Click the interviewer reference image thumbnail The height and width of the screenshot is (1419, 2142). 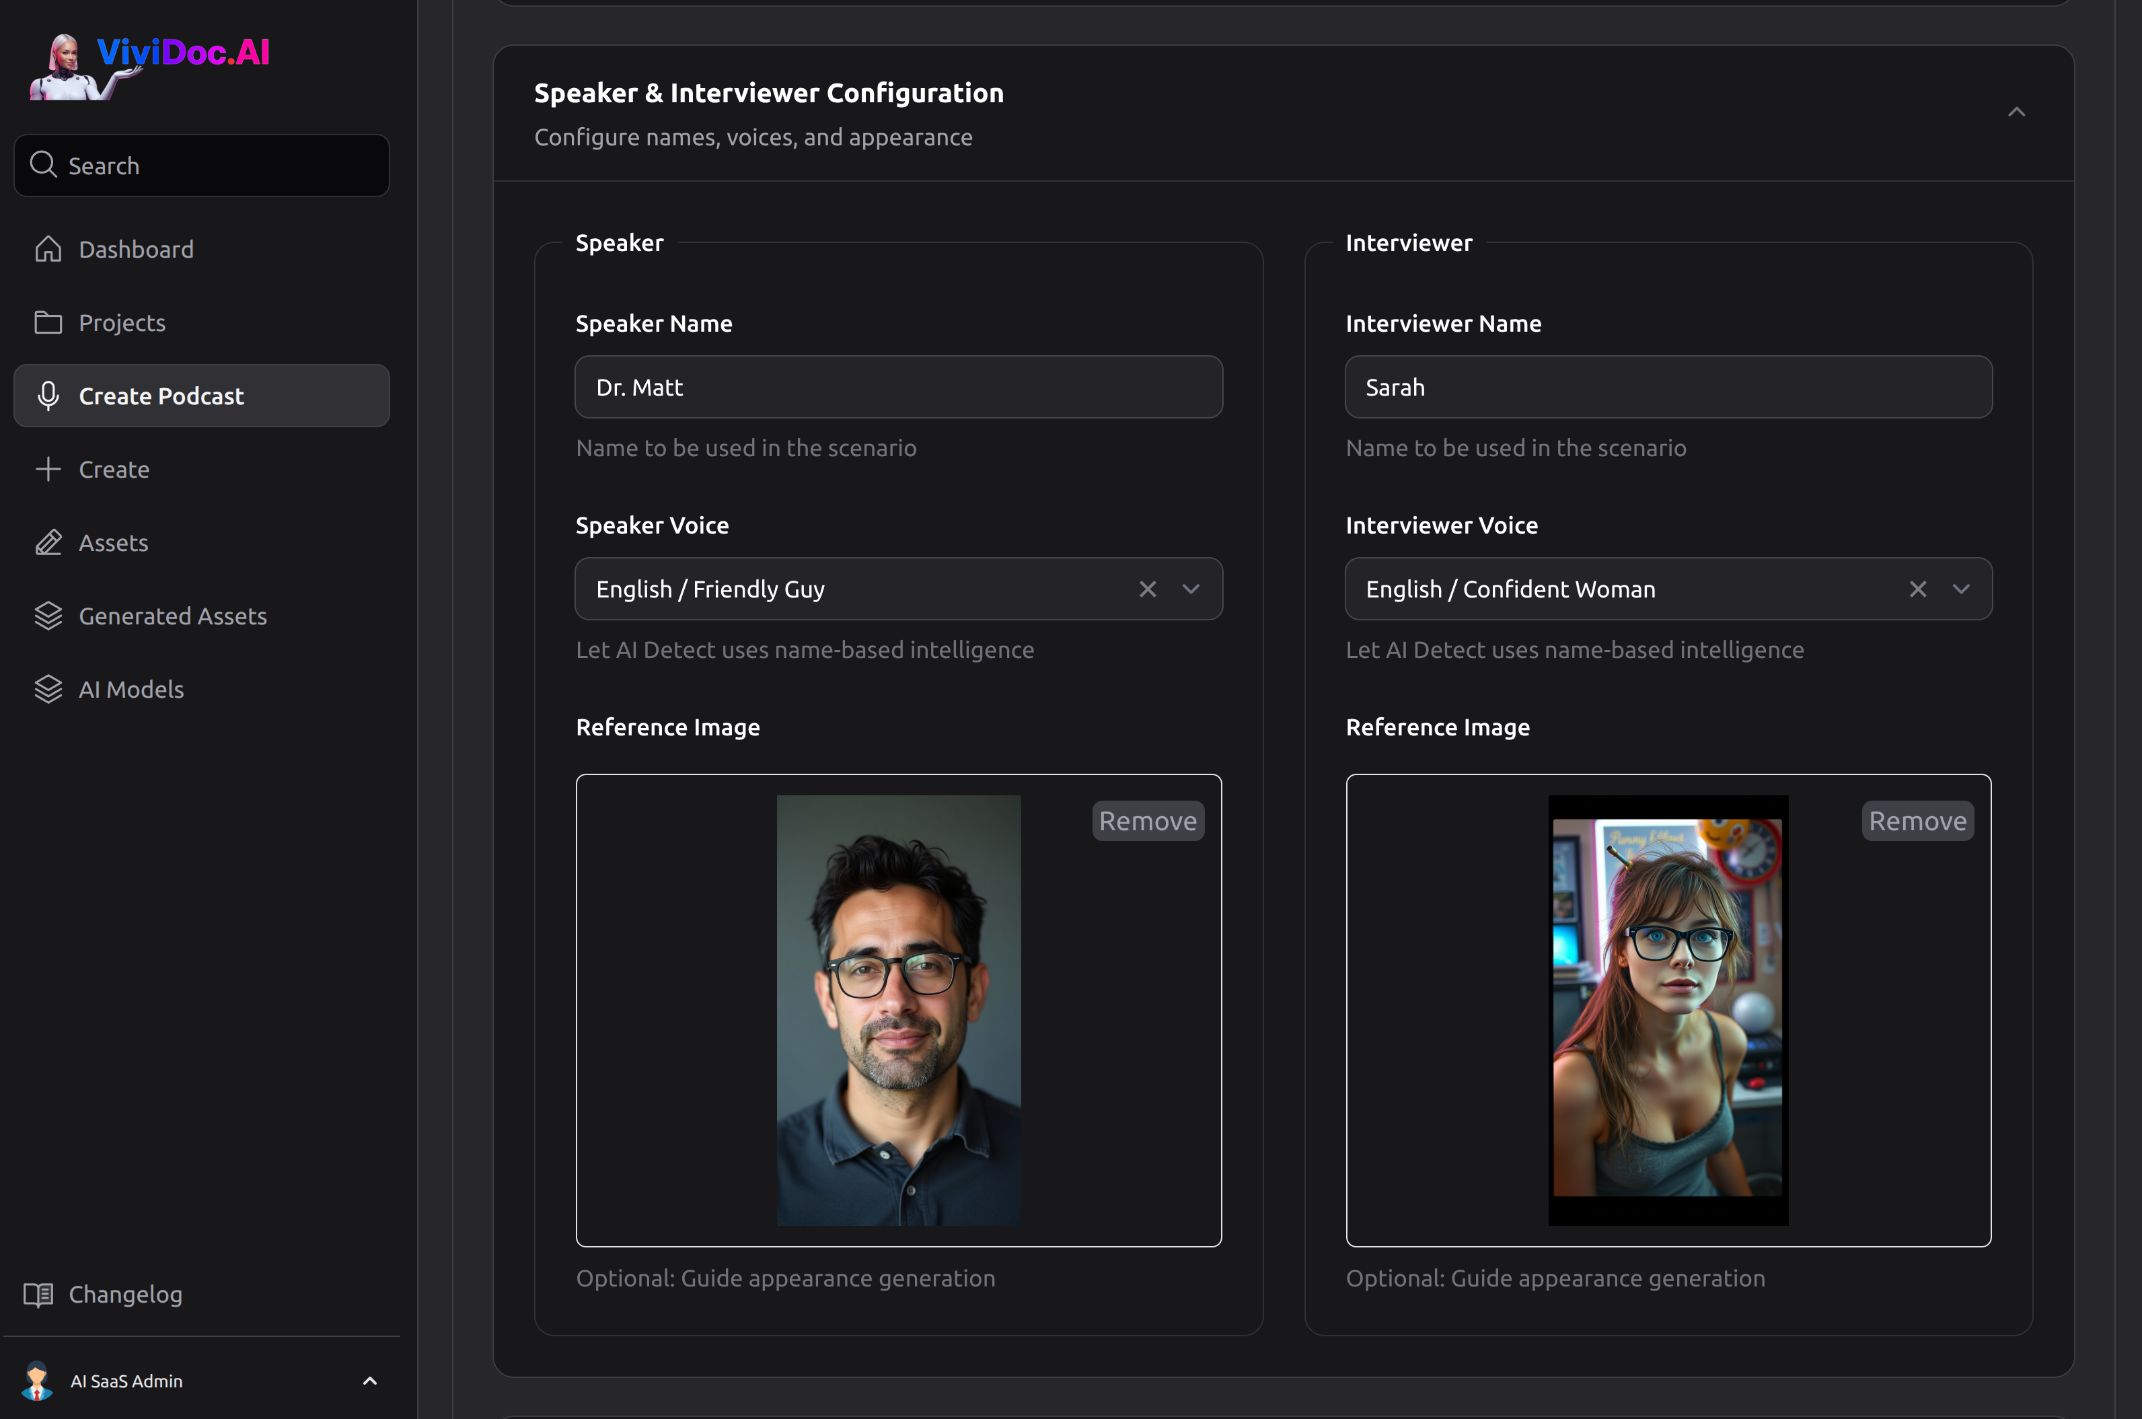[x=1667, y=1009]
